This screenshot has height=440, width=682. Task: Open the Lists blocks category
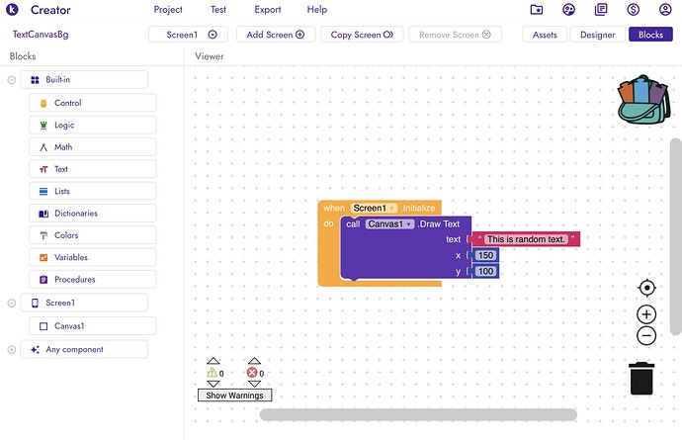(x=93, y=191)
